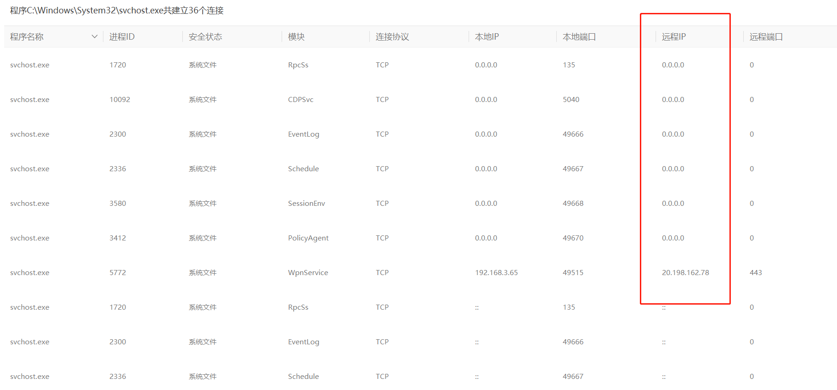Image resolution: width=837 pixels, height=390 pixels.
Task: Click process ID 3412 cell
Action: [118, 238]
